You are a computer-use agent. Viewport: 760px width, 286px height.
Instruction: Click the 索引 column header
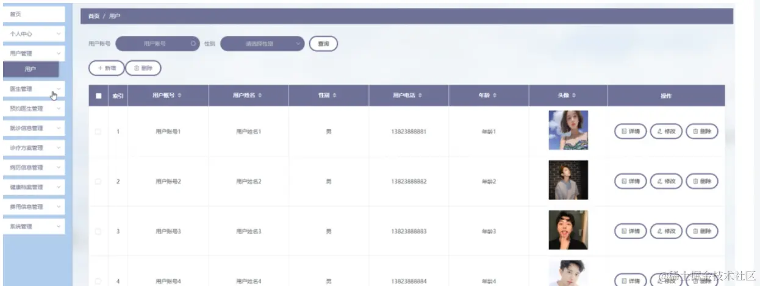[x=118, y=96]
